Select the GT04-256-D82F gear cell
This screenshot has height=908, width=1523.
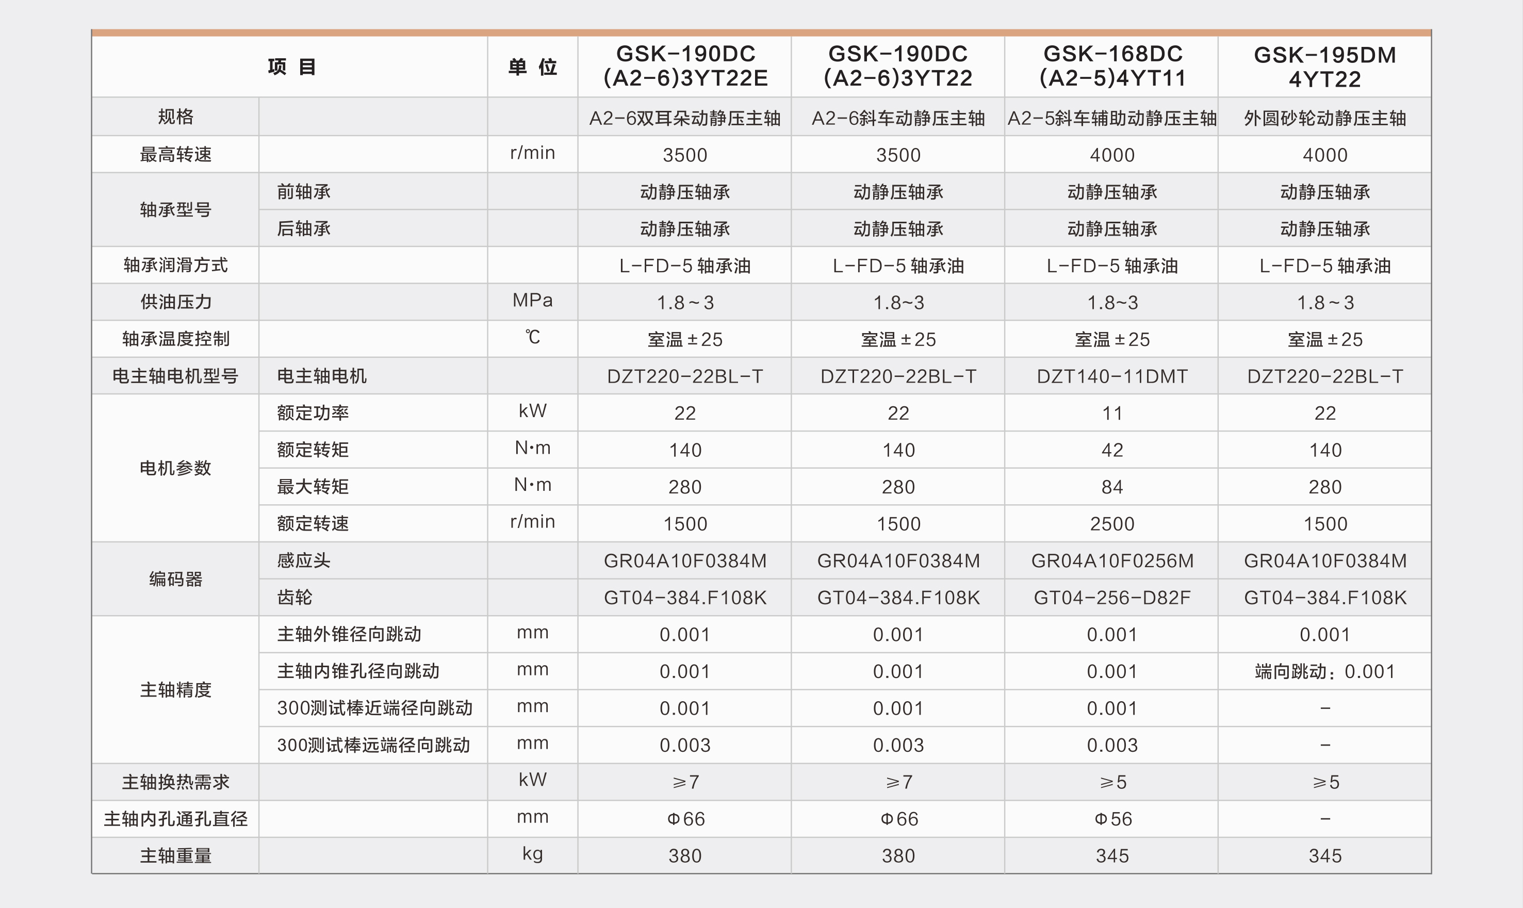tap(1112, 597)
